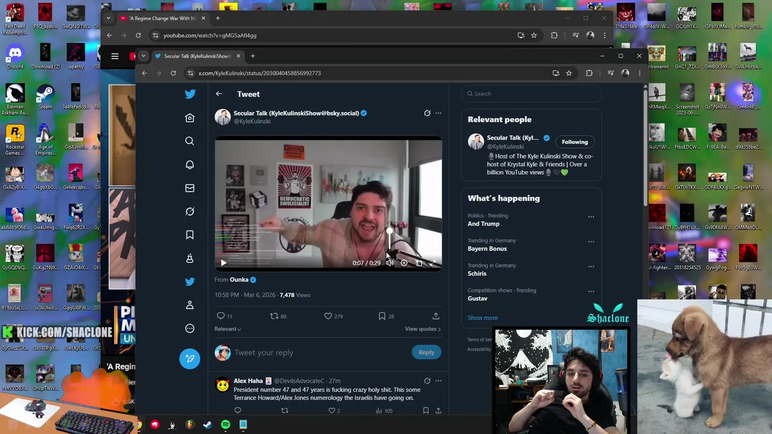Viewport: 772px width, 434px height.
Task: Open Home in the Twitter sidebar
Action: 189,118
